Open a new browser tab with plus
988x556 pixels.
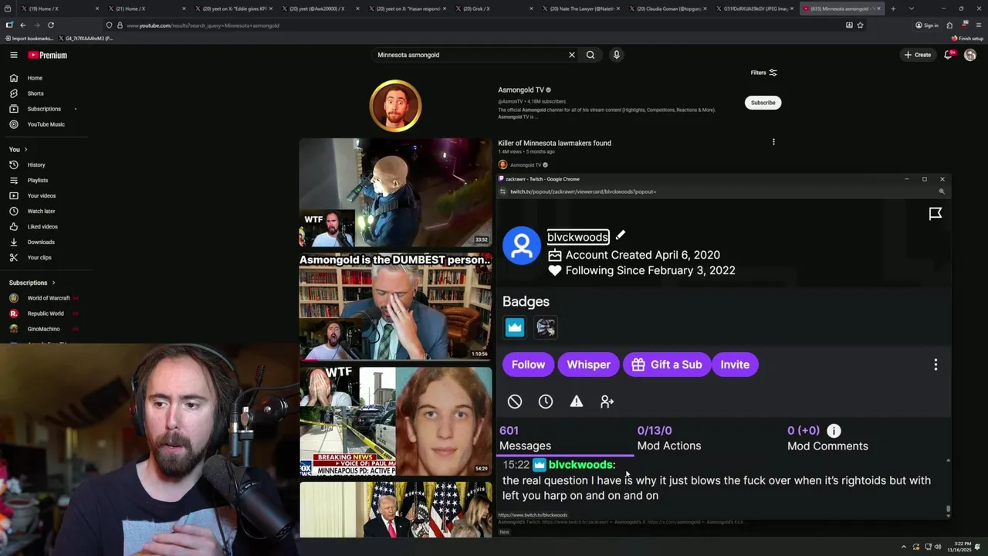coord(893,8)
